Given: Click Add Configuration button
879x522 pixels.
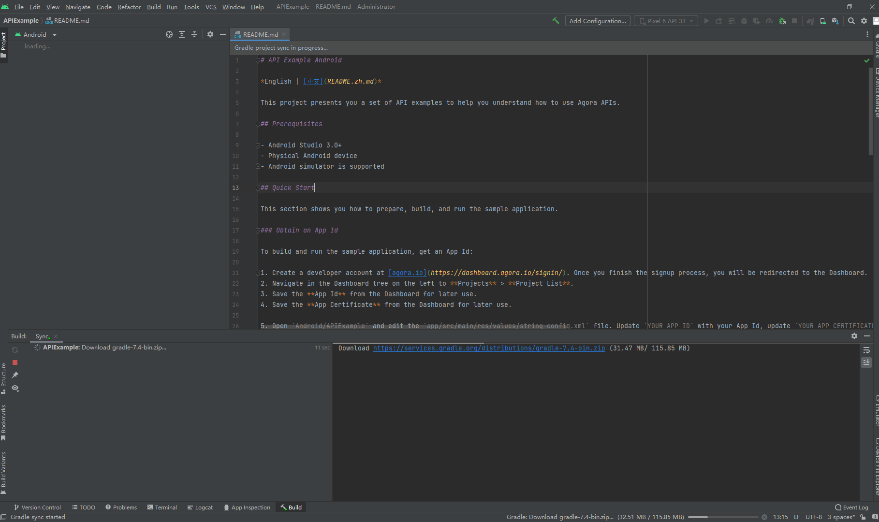Looking at the screenshot, I should point(598,21).
